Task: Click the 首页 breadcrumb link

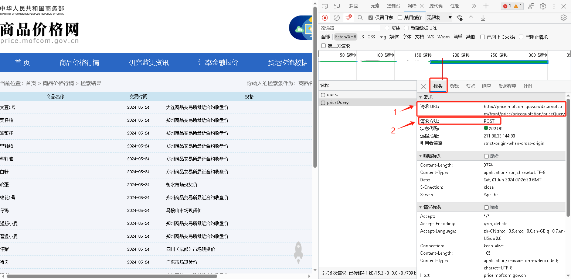Action: tap(31, 83)
